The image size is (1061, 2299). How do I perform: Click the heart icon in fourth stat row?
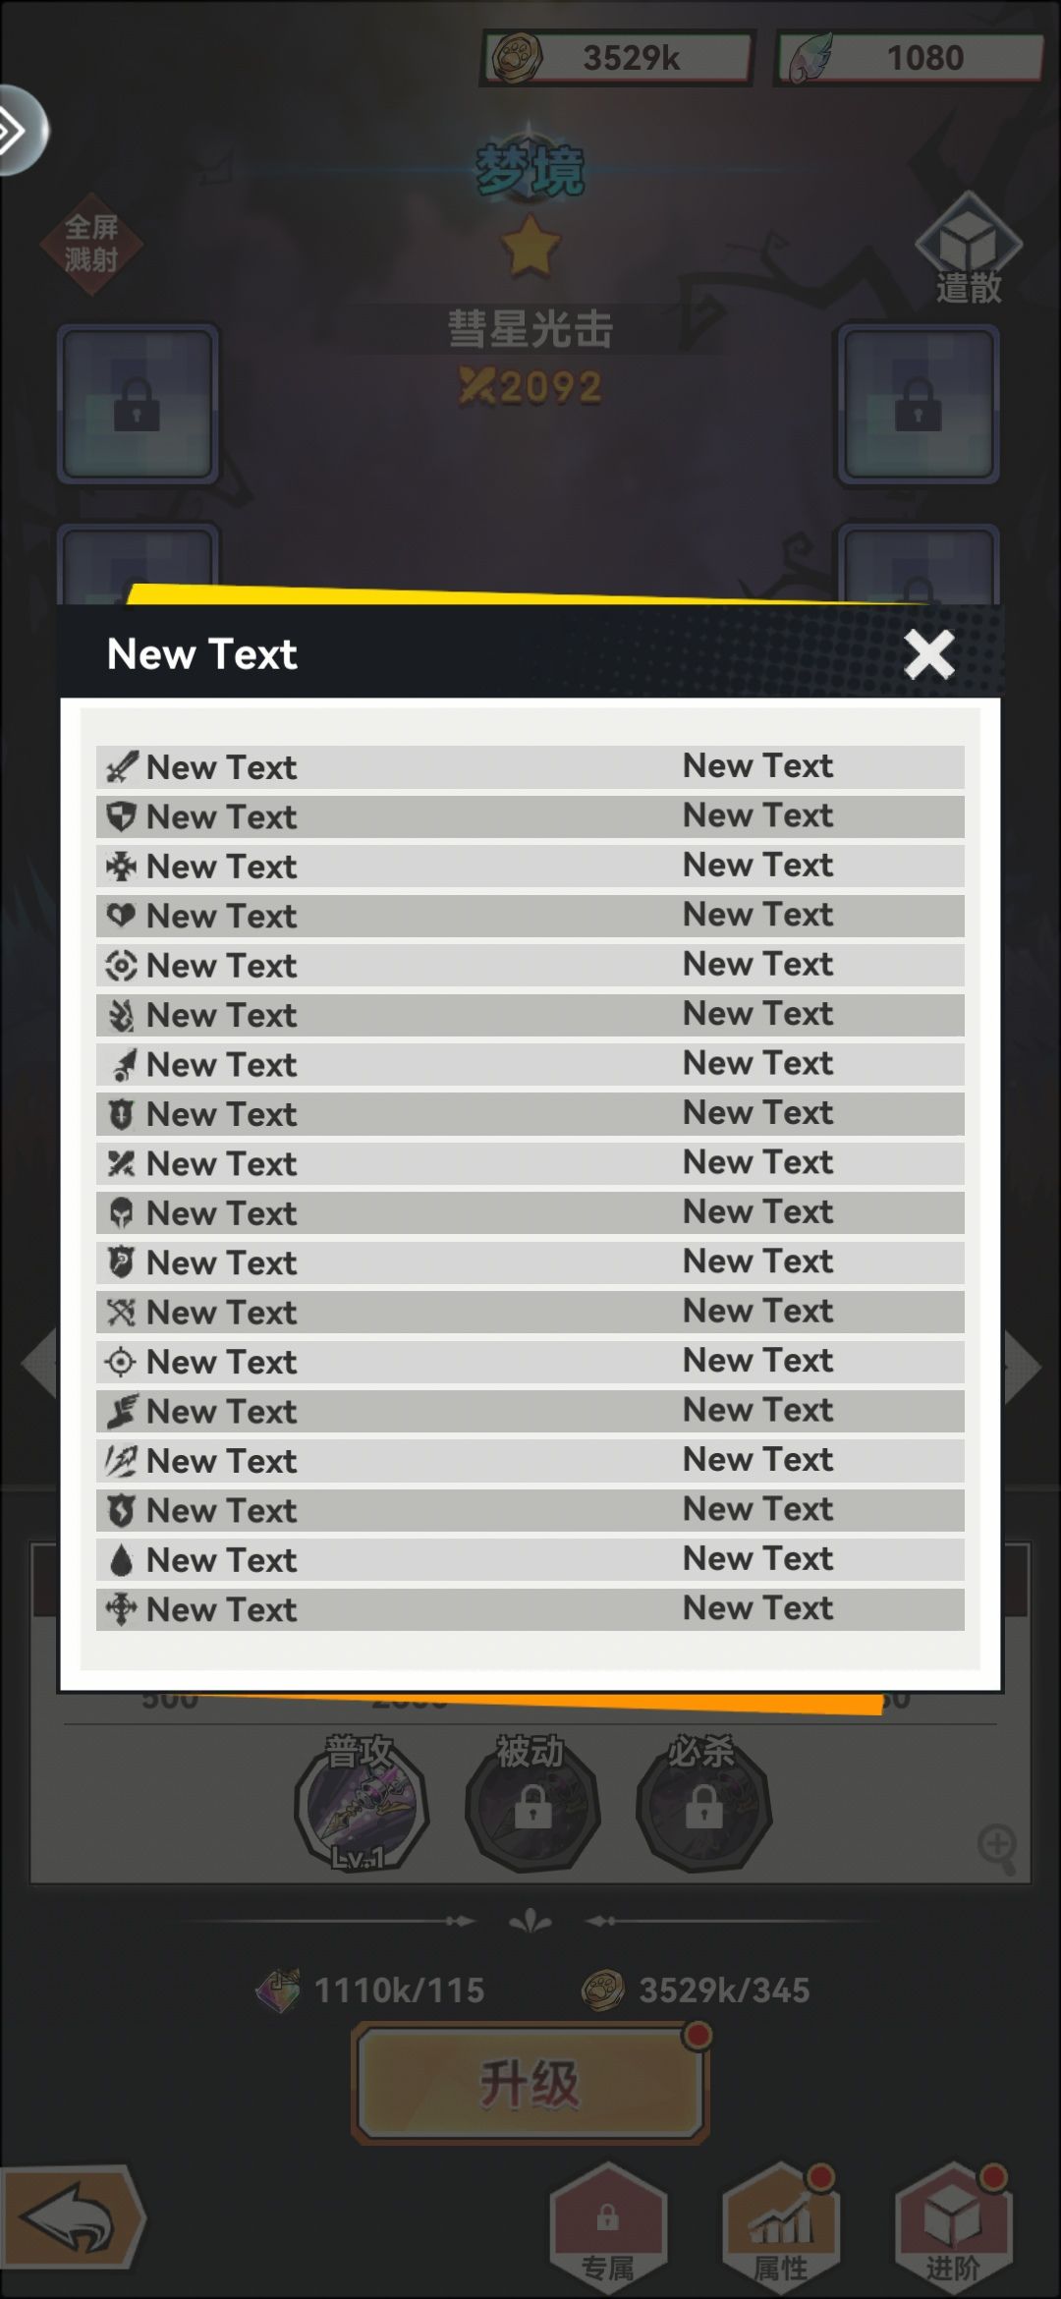[x=121, y=916]
